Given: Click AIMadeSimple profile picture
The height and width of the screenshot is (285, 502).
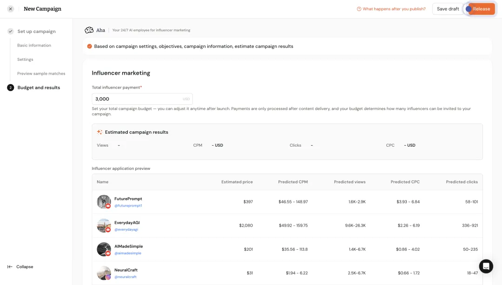Looking at the screenshot, I should (x=104, y=249).
